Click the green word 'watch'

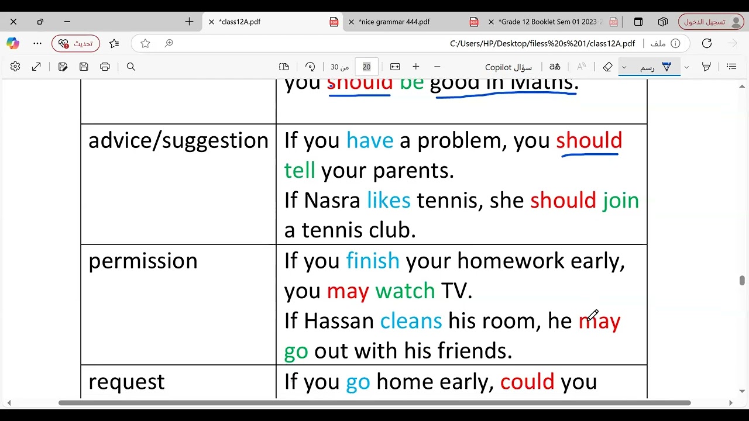[x=405, y=291]
